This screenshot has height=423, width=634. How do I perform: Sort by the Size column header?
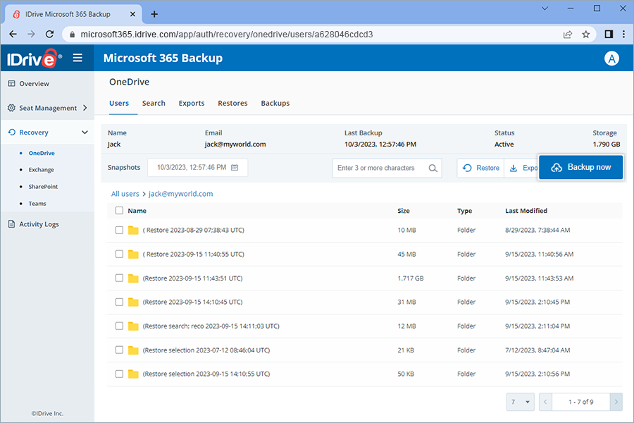tap(404, 211)
